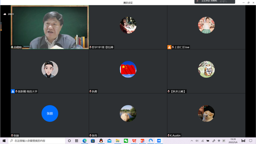
Task: Click the blue 张丽 name avatar
Action: click(x=50, y=113)
